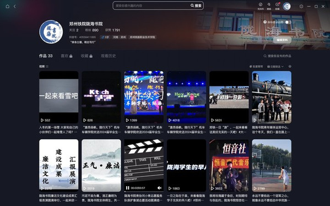Click the 批量管理 batch manage button
This screenshot has width=330, height=206.
pos(256,66)
